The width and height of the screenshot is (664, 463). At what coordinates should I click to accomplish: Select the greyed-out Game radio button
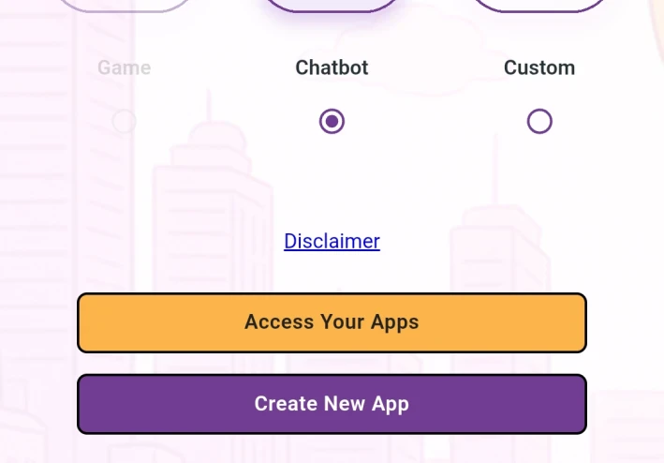point(124,122)
